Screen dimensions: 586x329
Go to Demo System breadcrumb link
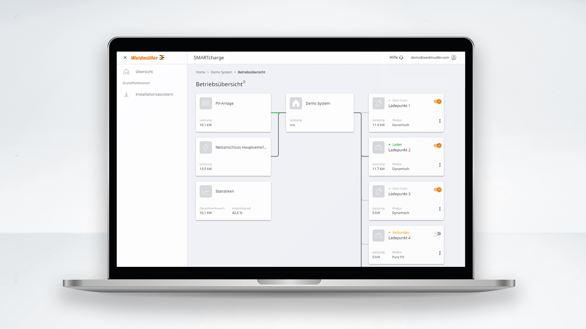(221, 72)
